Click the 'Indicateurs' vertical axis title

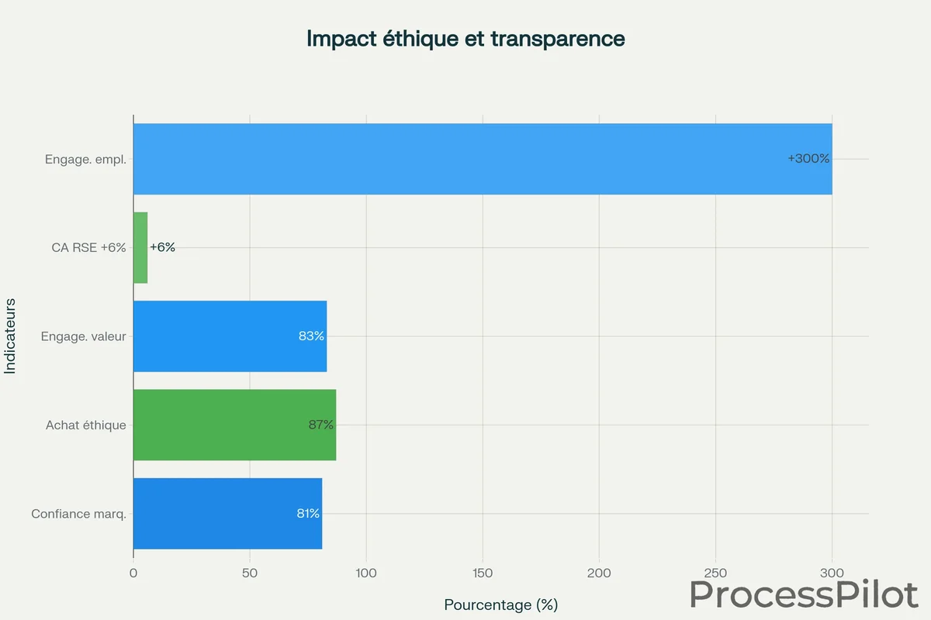(10, 336)
